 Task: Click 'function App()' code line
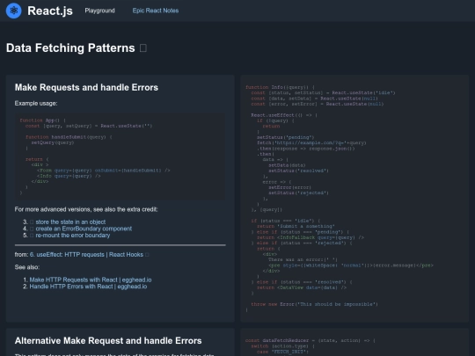coord(43,120)
